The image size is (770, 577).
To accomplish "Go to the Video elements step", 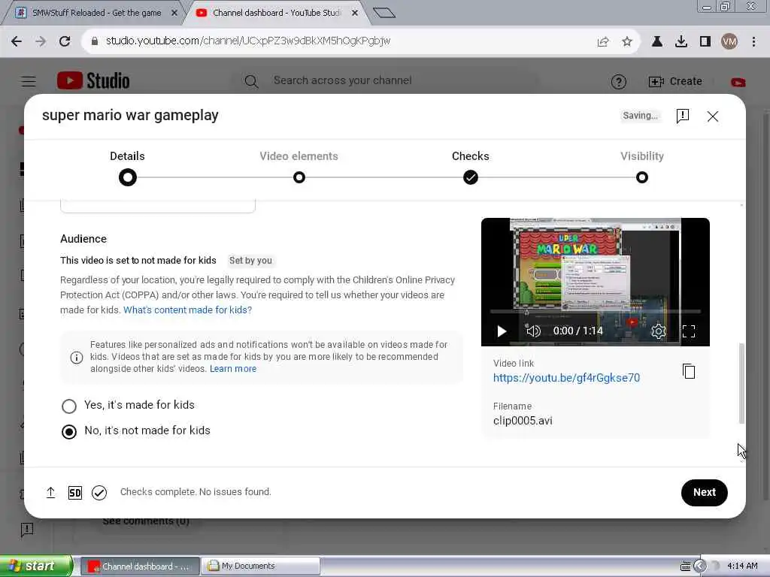I will pyautogui.click(x=299, y=167).
